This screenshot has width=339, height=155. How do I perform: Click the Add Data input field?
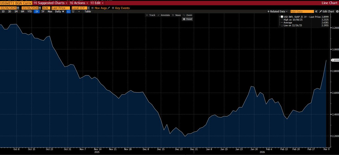[x=302, y=11]
